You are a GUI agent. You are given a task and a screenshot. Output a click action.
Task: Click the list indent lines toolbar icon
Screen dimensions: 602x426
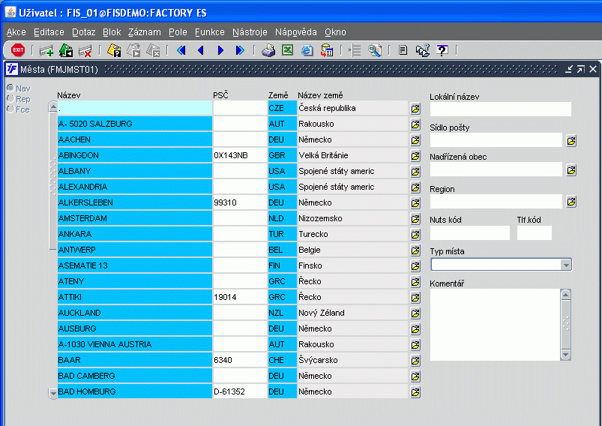tap(355, 50)
